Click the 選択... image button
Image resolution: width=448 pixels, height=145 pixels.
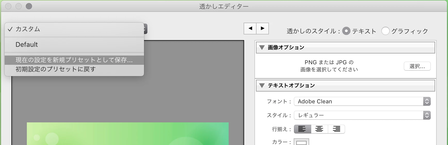[x=417, y=66]
